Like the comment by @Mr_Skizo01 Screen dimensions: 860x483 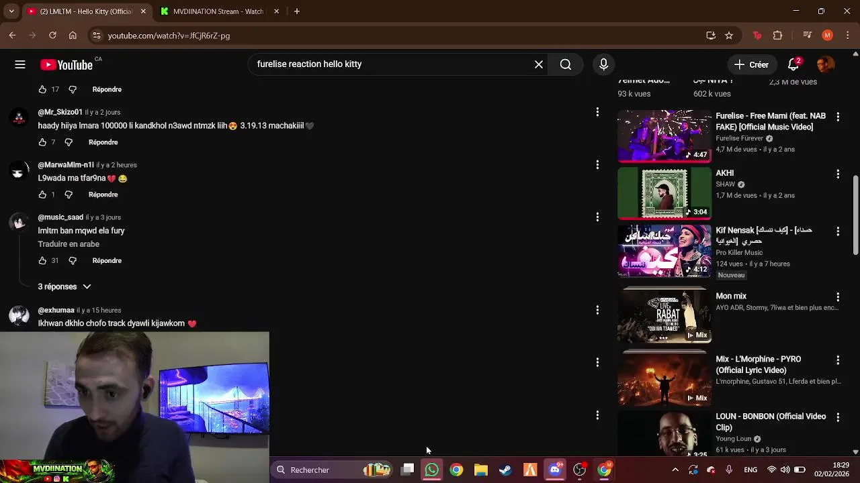(x=42, y=142)
